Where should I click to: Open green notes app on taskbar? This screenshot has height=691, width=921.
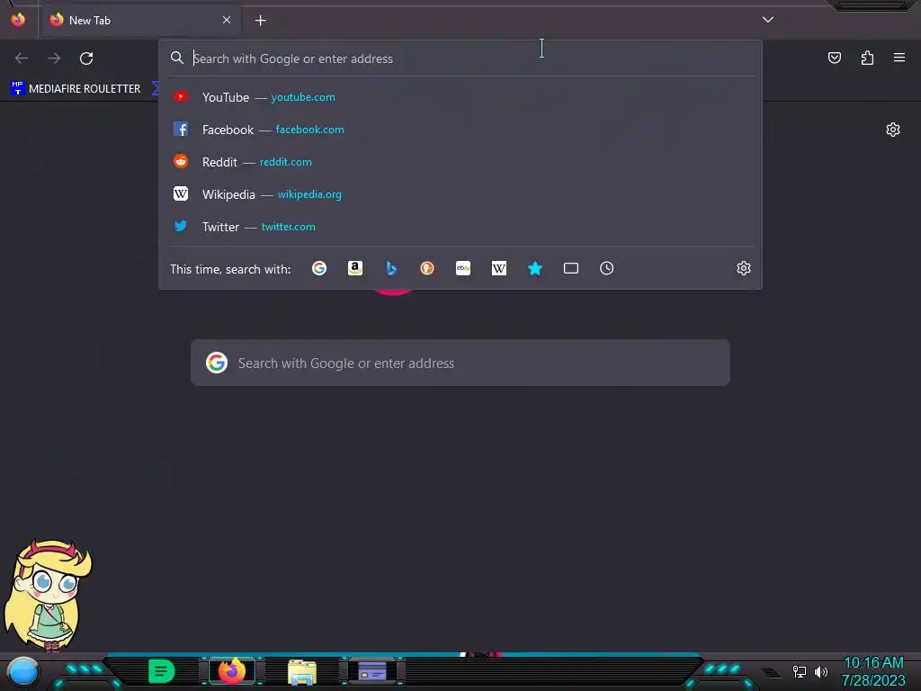coord(161,671)
